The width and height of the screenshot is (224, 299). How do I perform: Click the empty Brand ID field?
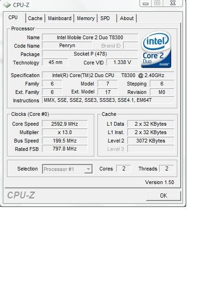click(x=131, y=46)
